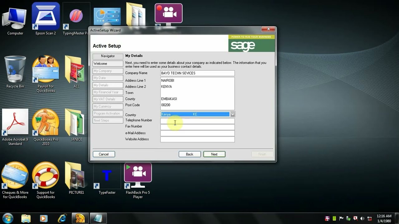Launch Internet Explorer from taskbar

62,218
